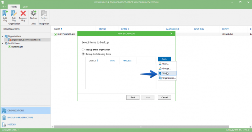Image resolution: width=252 pixels, height=132 pixels.
Task: Click the Back button in dialog
Action: point(133,97)
